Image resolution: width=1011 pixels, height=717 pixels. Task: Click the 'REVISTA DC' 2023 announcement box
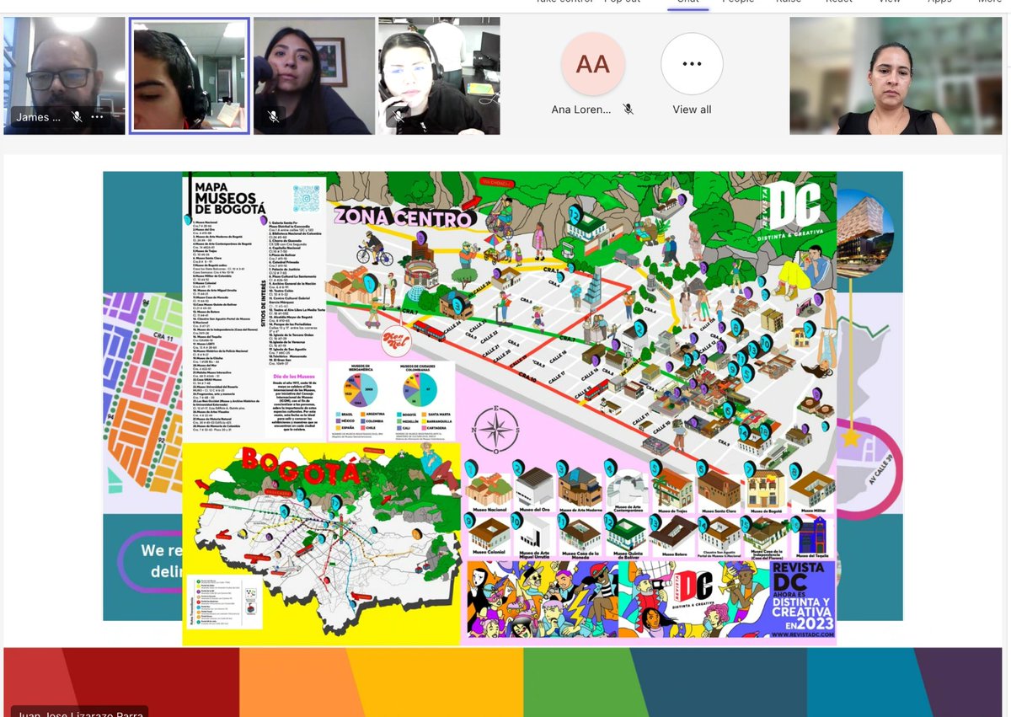click(x=803, y=600)
